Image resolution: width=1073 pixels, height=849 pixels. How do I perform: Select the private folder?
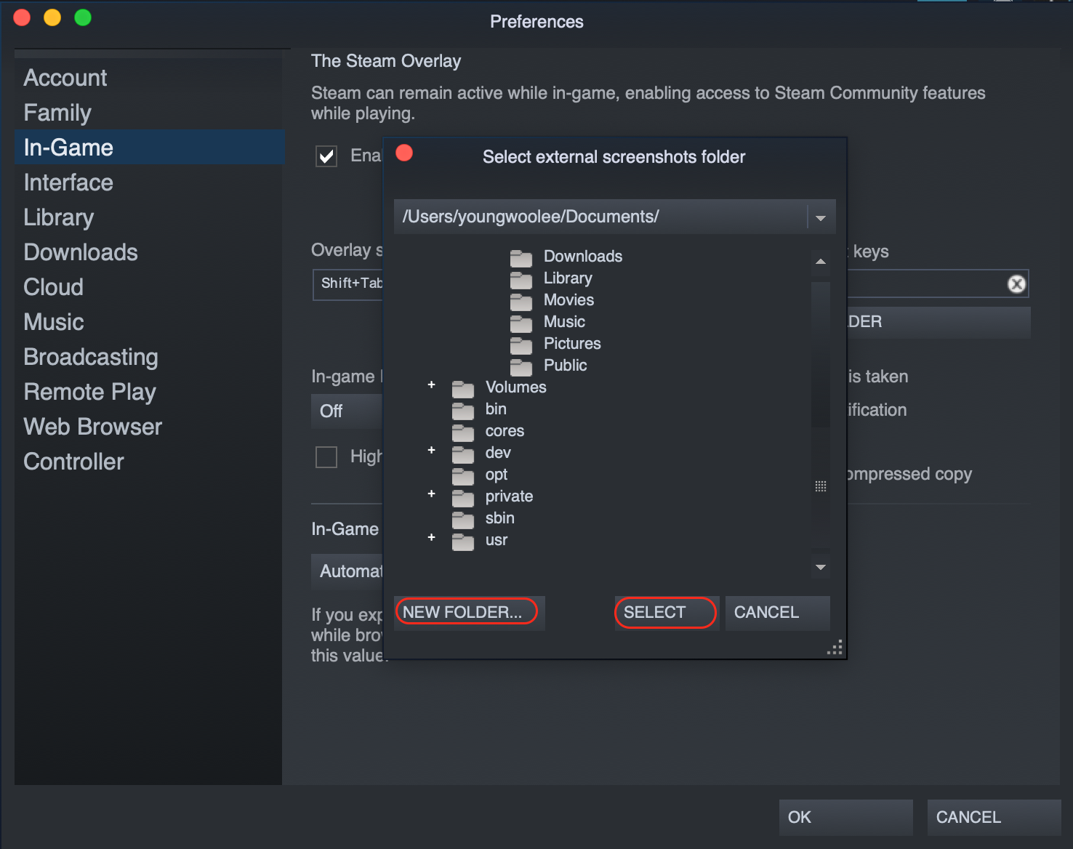point(509,496)
